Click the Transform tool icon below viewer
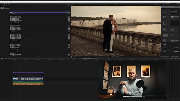180x101 pixels. 72,57
